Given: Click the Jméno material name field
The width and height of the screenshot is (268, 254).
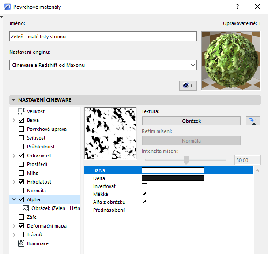Looking at the screenshot, I should click(x=103, y=36).
